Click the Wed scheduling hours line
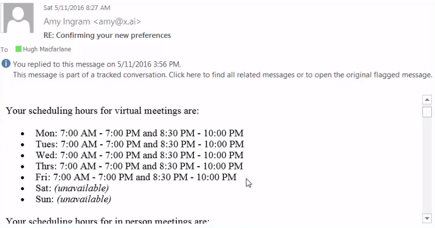This screenshot has height=228, width=435. 139,155
